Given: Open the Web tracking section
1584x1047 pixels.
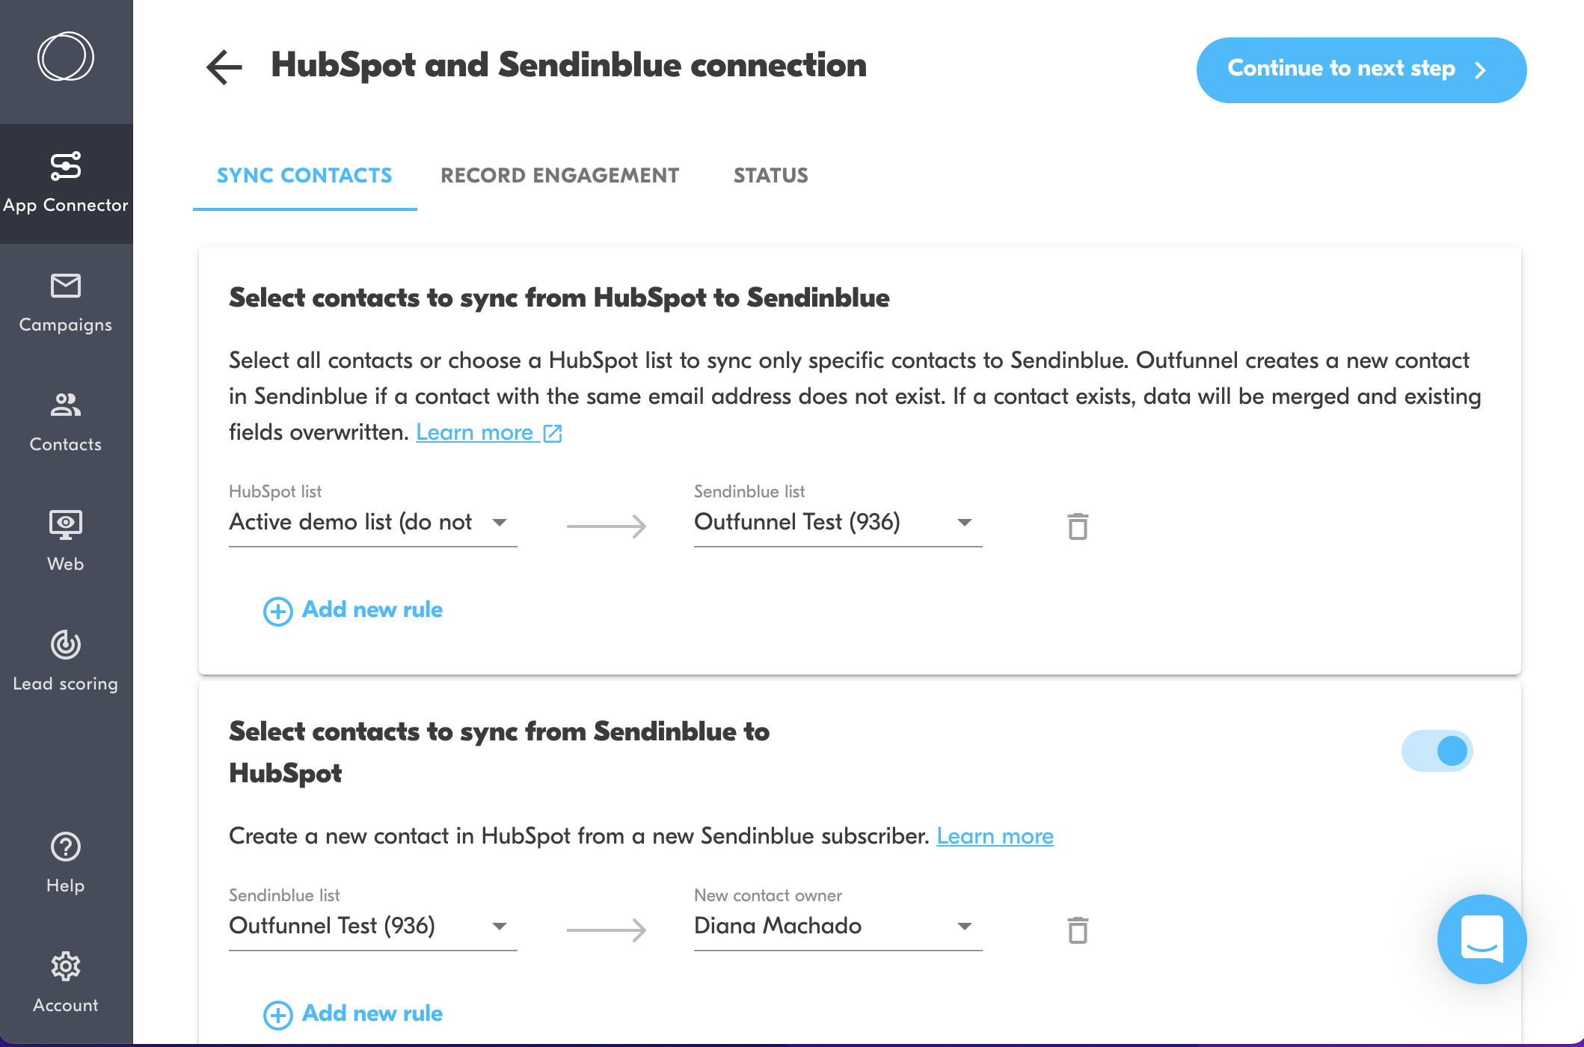Looking at the screenshot, I should tap(66, 542).
